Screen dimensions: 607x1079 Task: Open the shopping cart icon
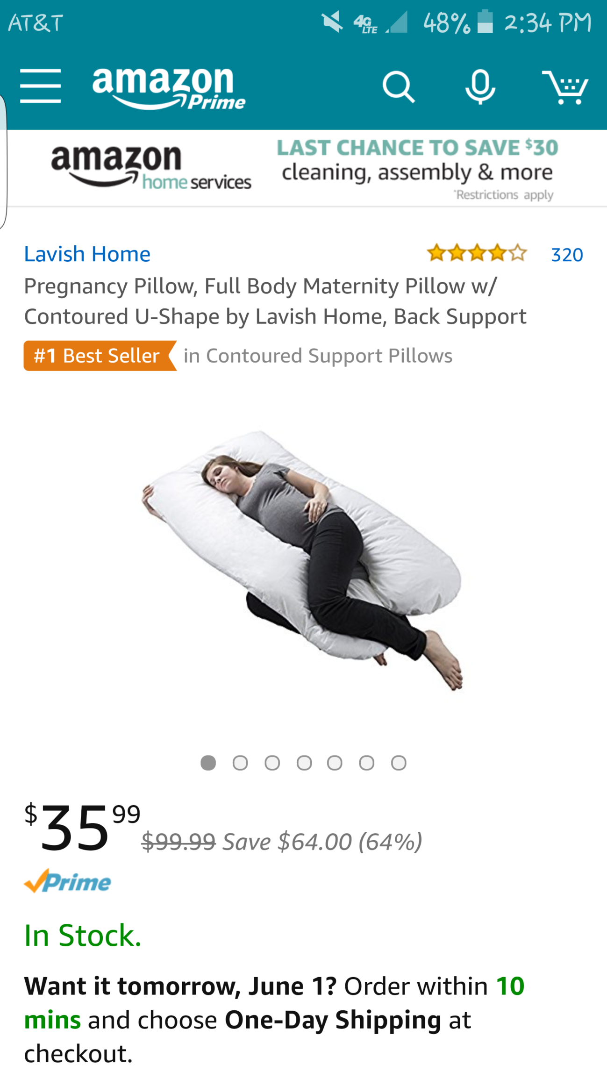565,87
